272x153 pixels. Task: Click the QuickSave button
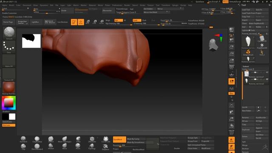(x=200, y=2)
